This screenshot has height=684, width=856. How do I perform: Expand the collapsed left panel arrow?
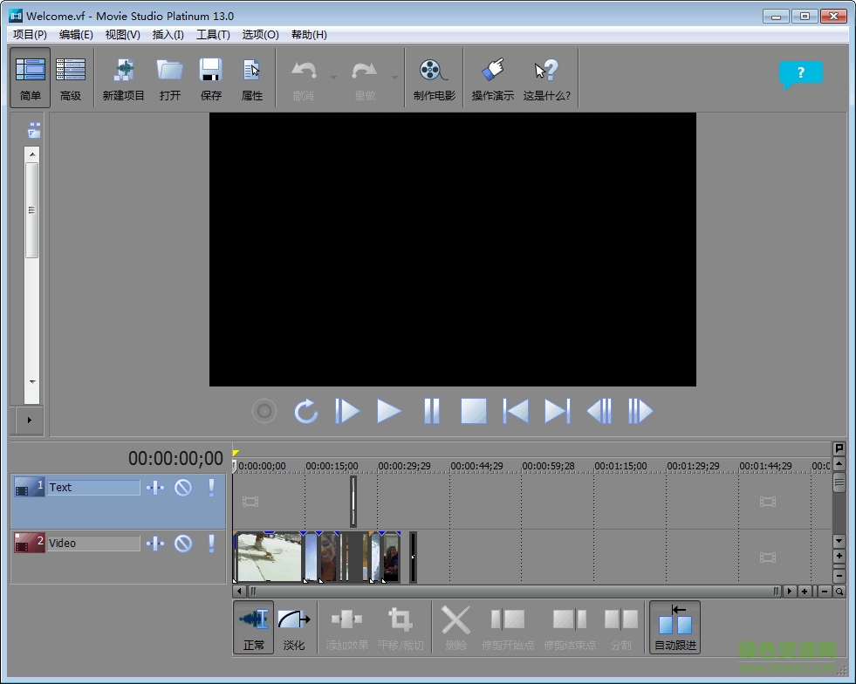click(x=29, y=421)
